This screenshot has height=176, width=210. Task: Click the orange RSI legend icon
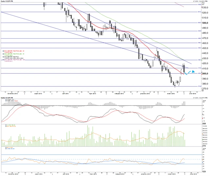tap(6, 147)
